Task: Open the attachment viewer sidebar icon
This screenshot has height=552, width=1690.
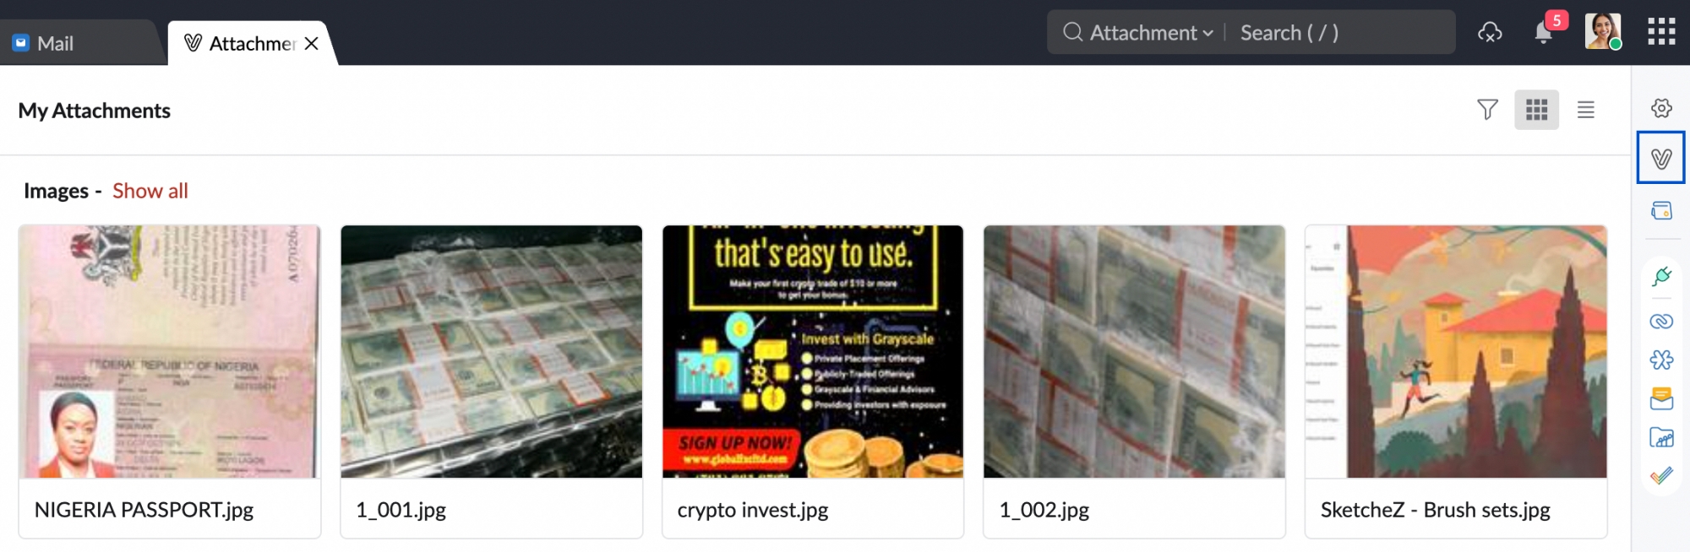Action: pyautogui.click(x=1661, y=158)
